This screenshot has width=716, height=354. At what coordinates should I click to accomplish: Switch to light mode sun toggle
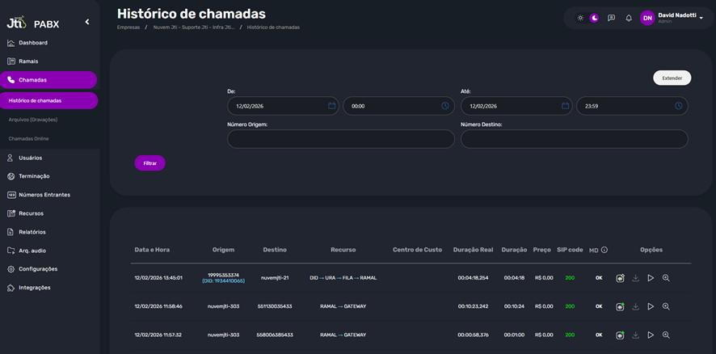(x=579, y=18)
